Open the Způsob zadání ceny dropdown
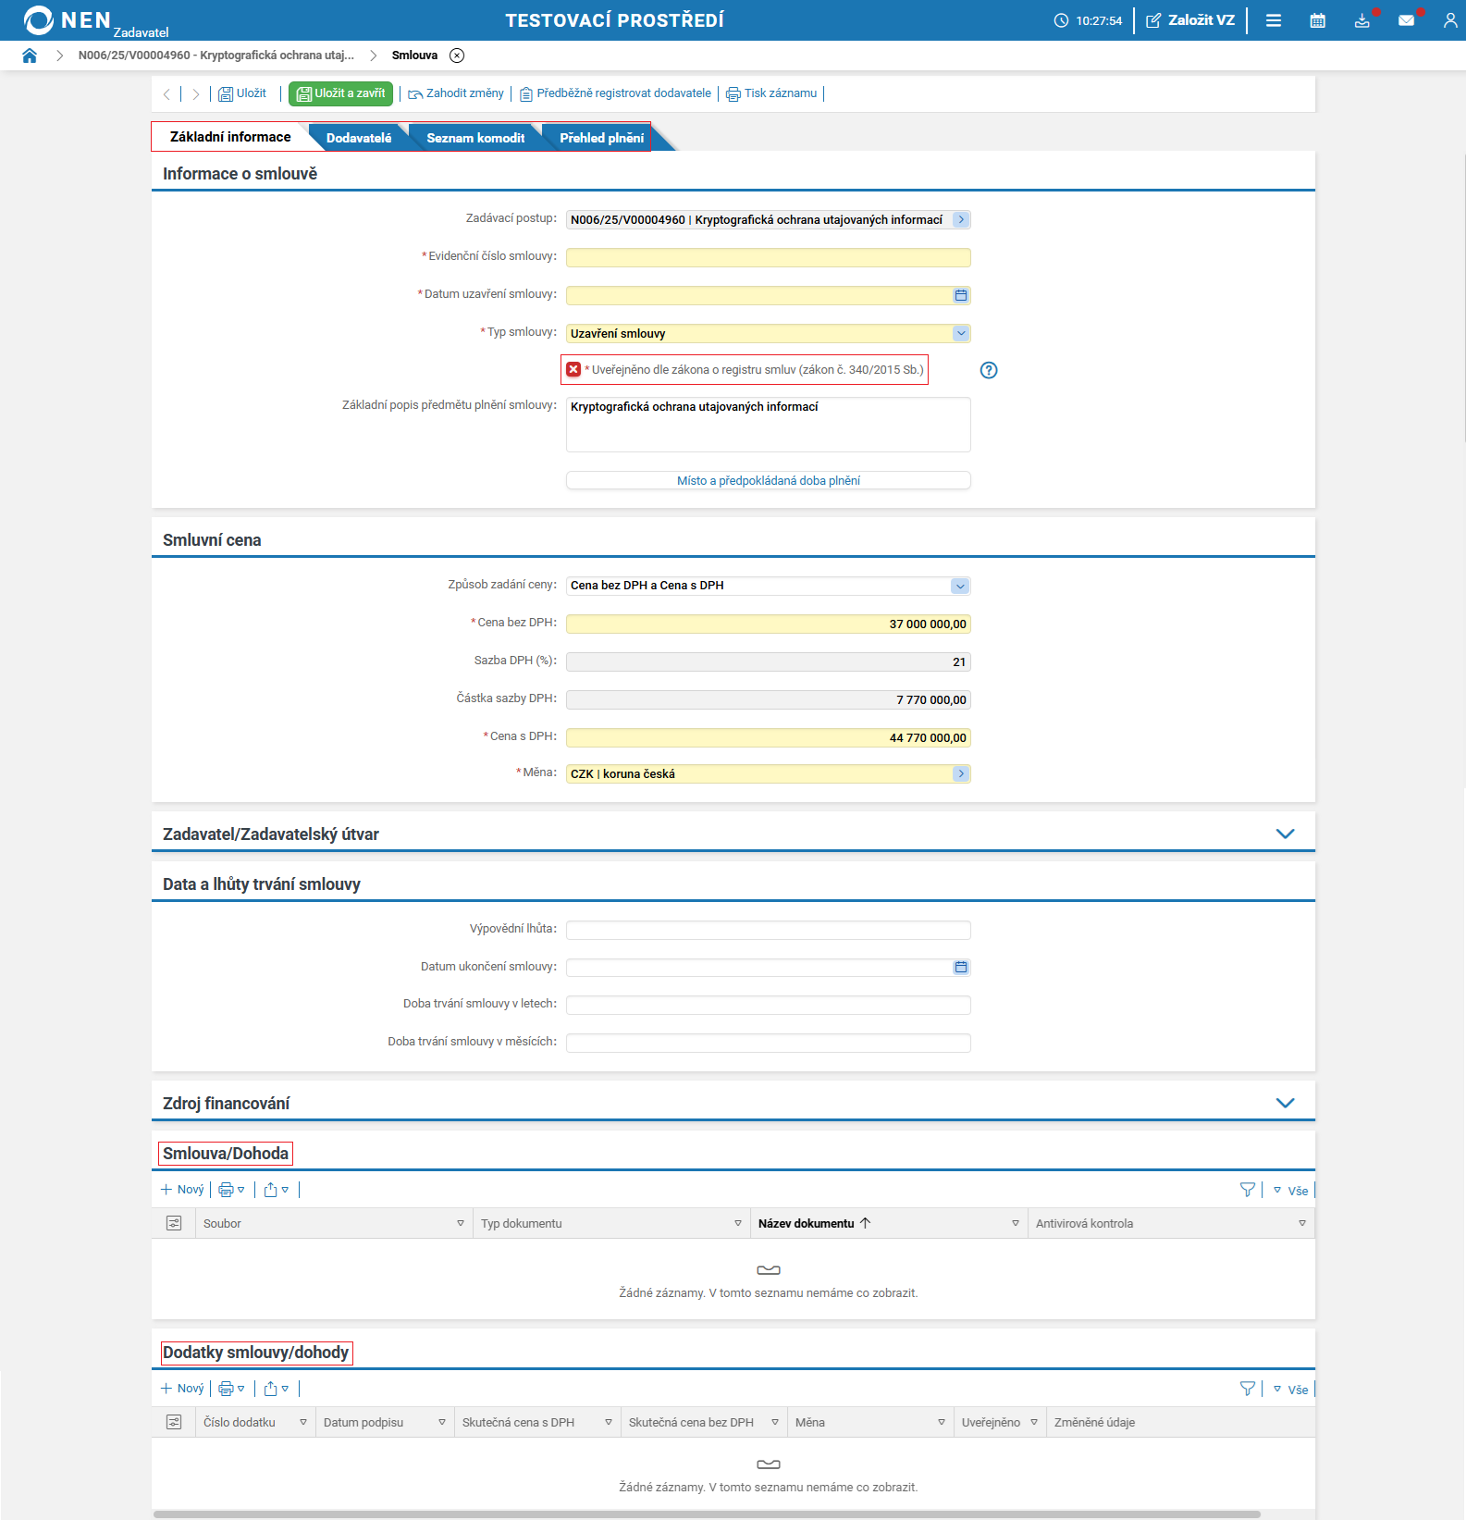 point(960,586)
